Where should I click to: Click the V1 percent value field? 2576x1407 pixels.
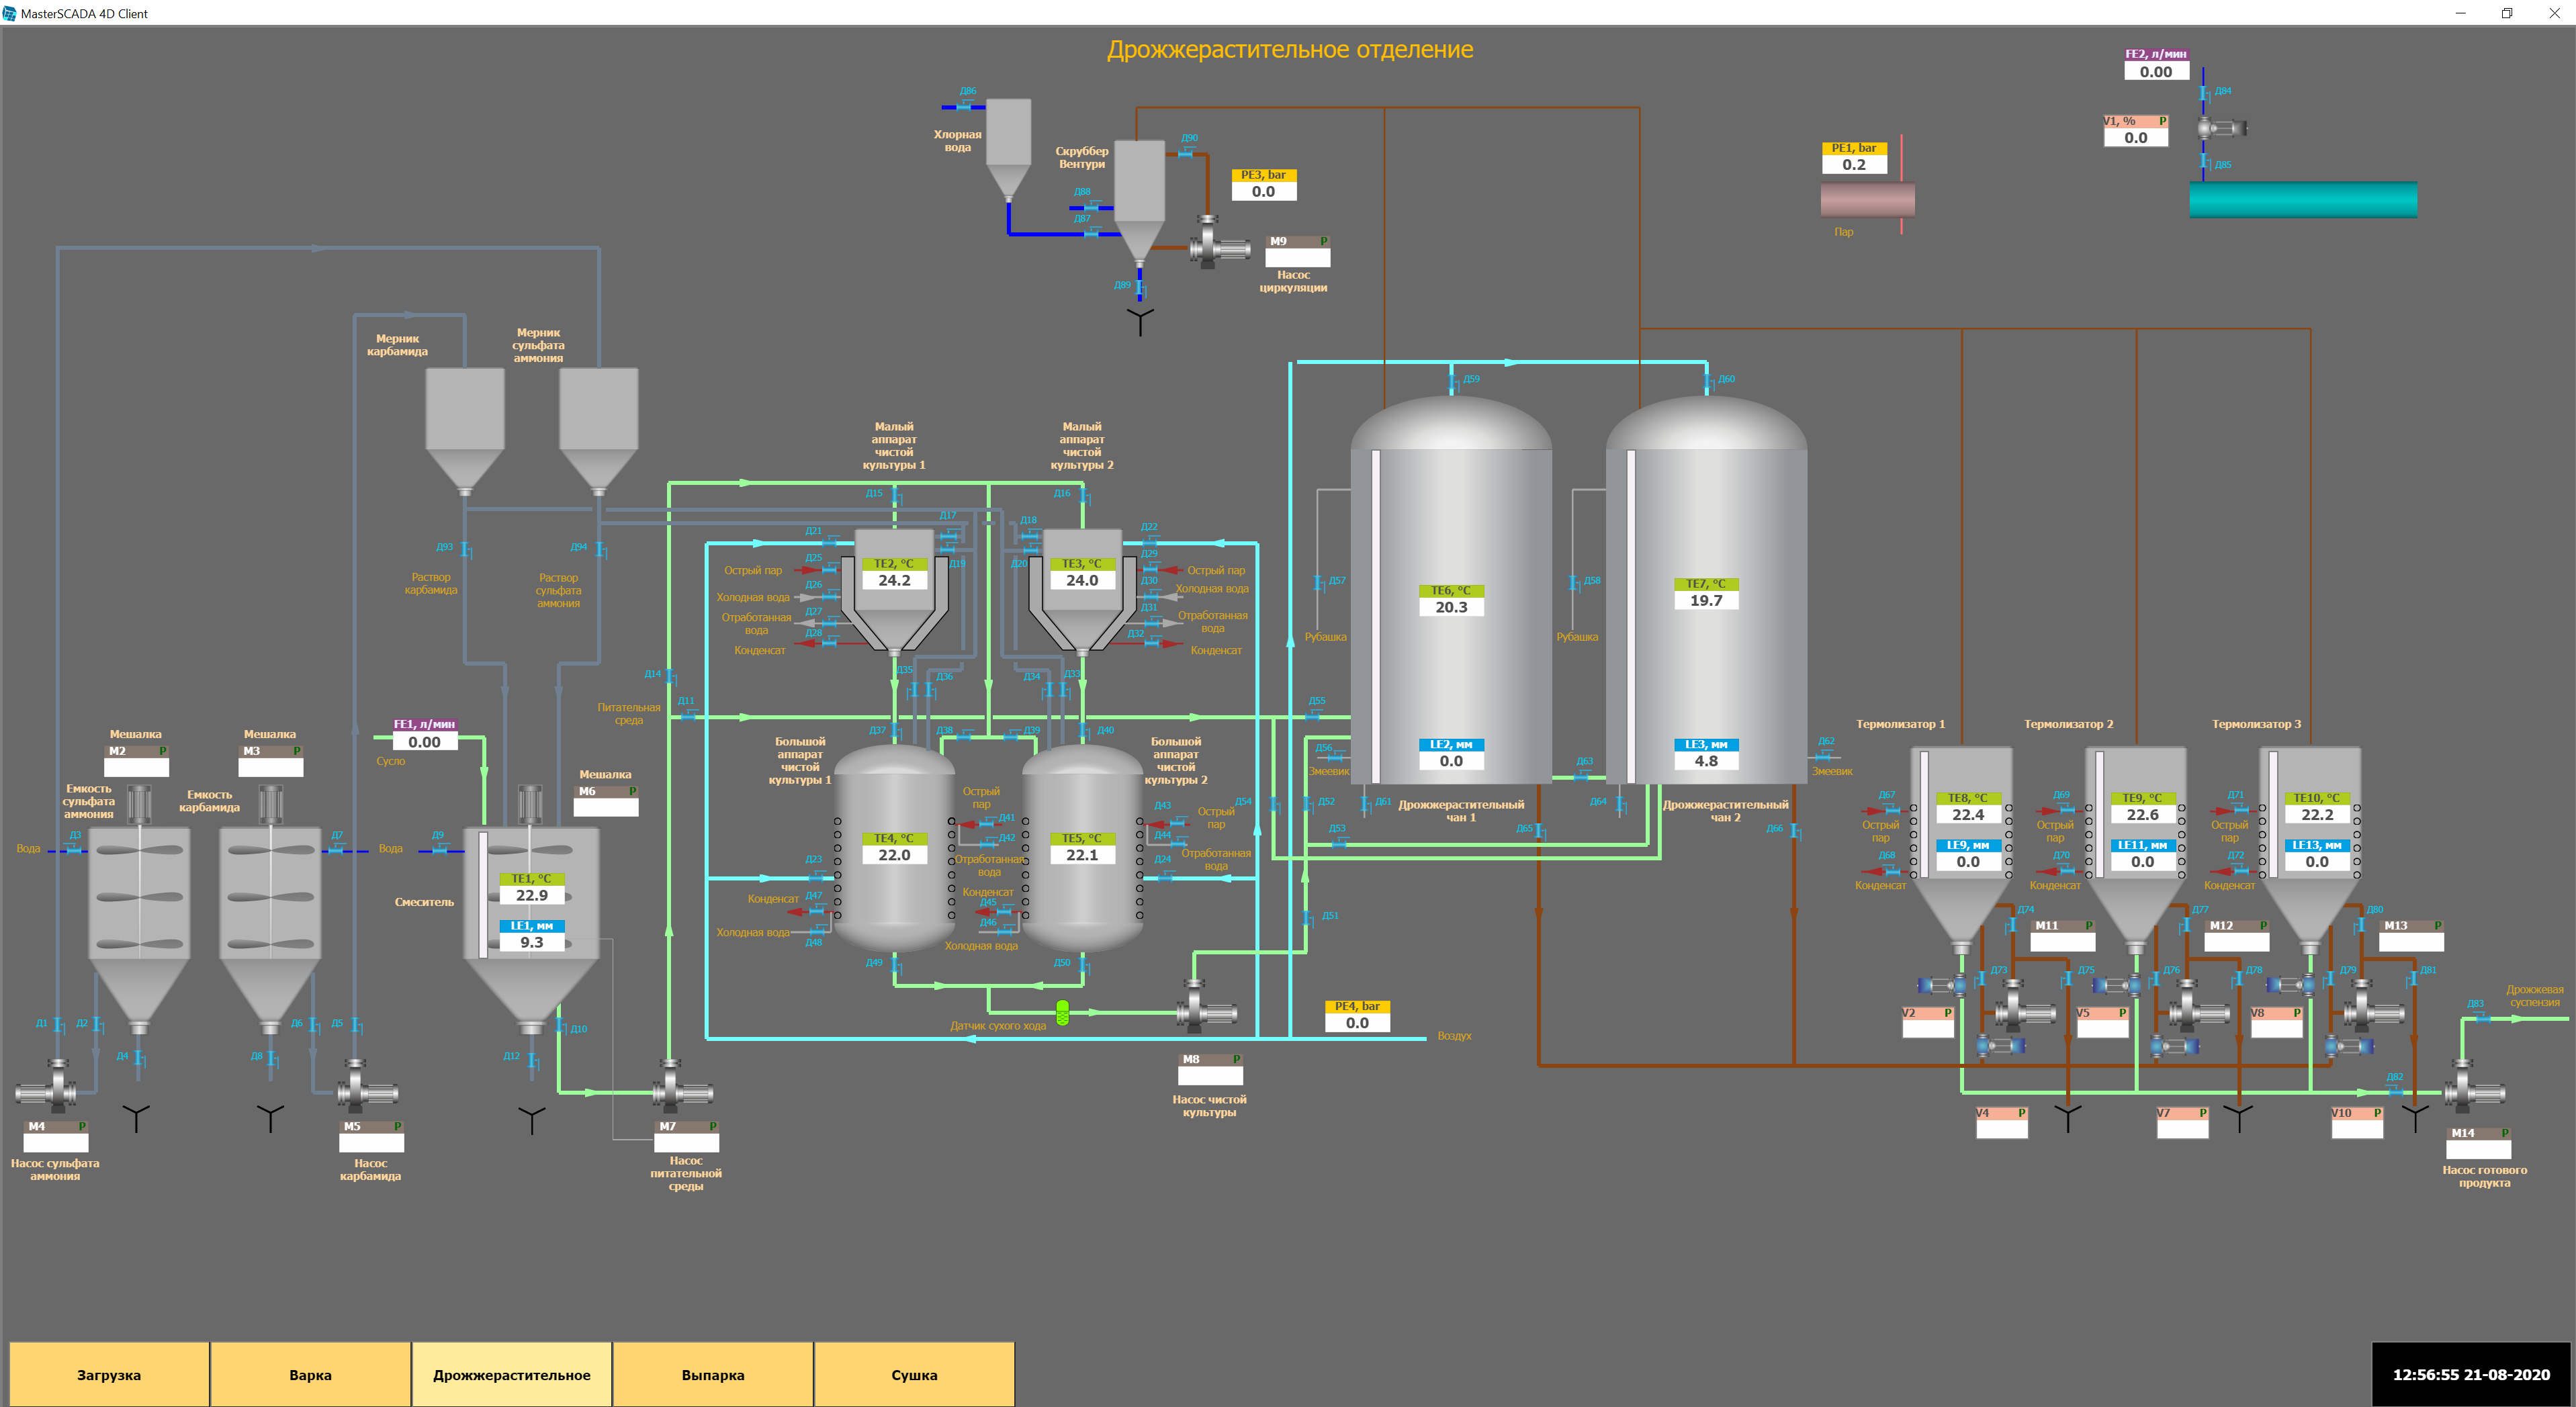tap(2135, 138)
